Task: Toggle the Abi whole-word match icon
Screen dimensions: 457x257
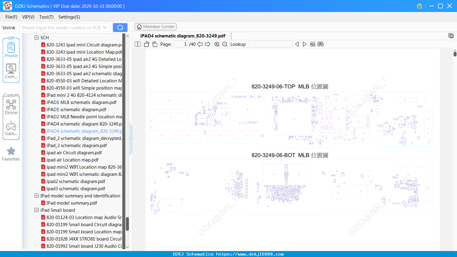Action: (313, 44)
